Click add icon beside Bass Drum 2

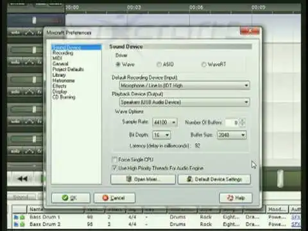tap(22, 224)
